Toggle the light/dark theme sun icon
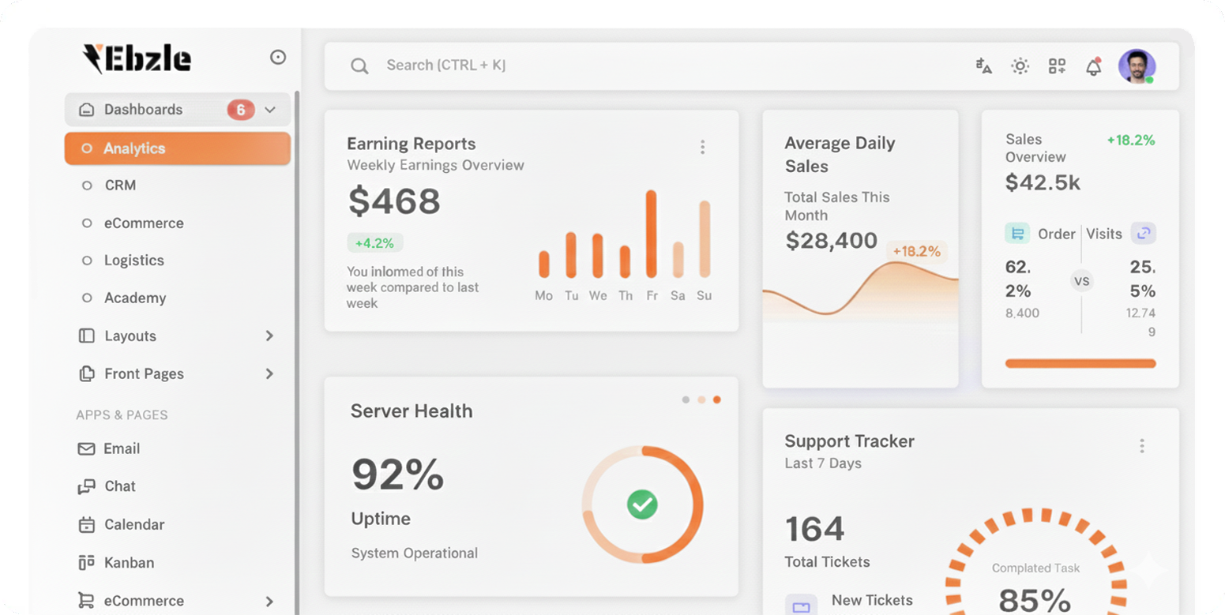Viewport: 1225px width, 615px height. click(1020, 66)
